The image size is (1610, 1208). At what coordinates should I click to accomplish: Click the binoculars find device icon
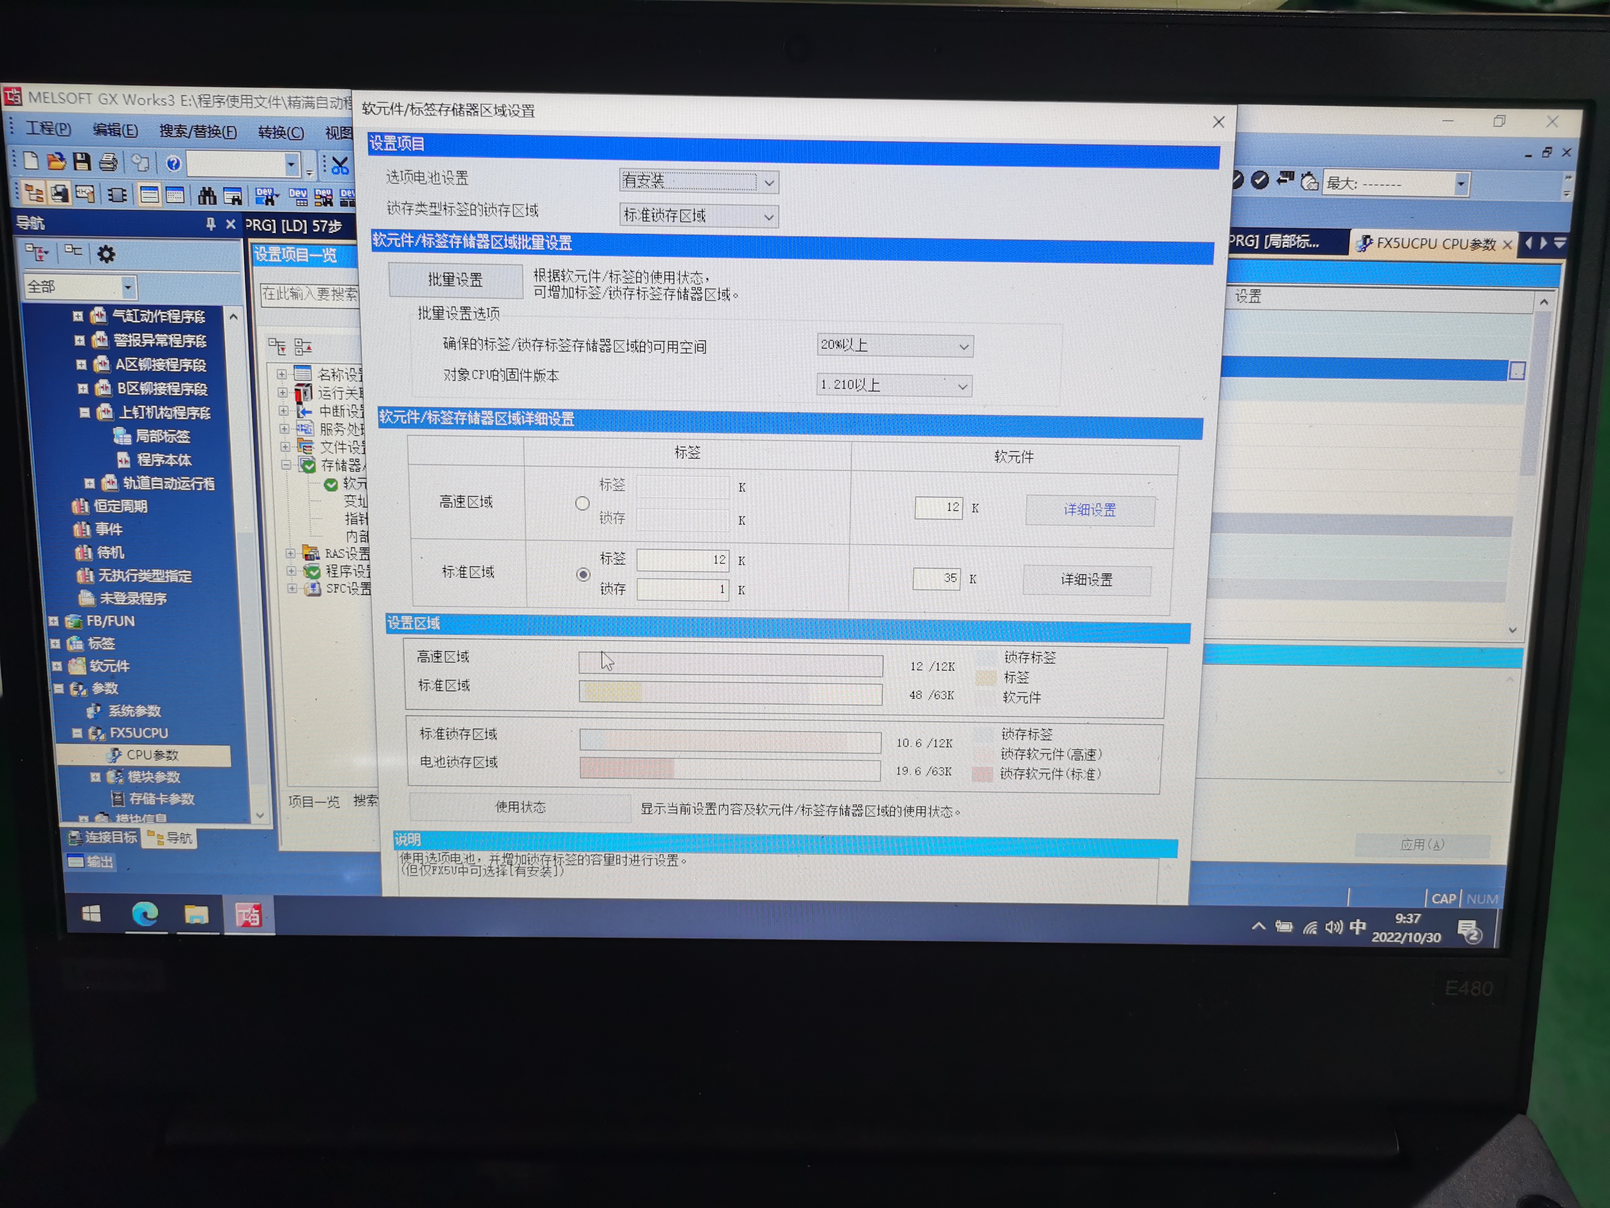(x=207, y=195)
